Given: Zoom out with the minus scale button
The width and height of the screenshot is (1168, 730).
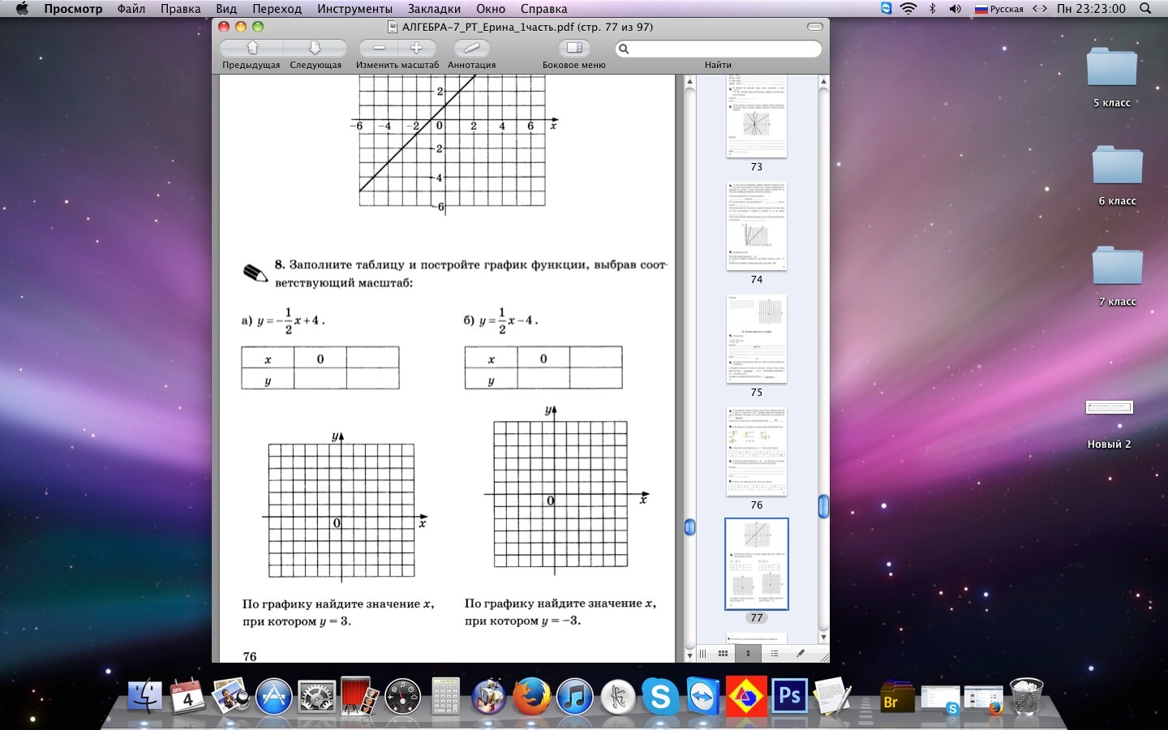Looking at the screenshot, I should (379, 48).
